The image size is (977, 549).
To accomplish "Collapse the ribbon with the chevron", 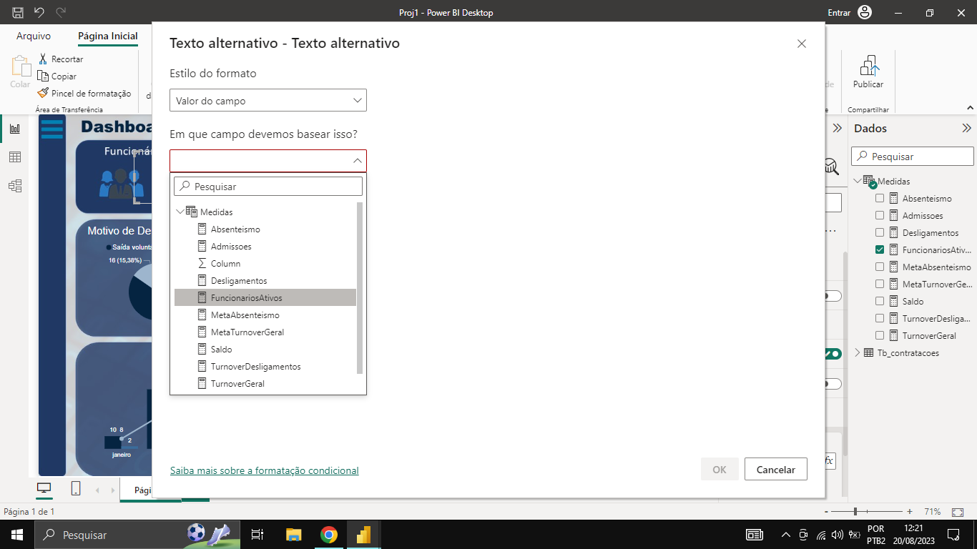I will point(971,107).
